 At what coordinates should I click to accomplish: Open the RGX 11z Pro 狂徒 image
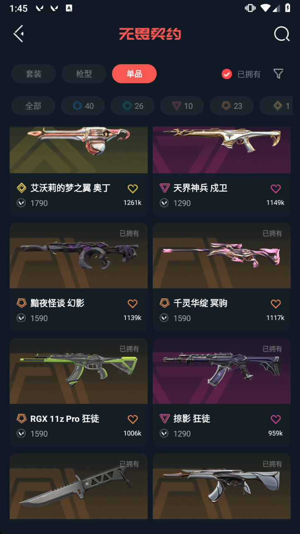79,371
